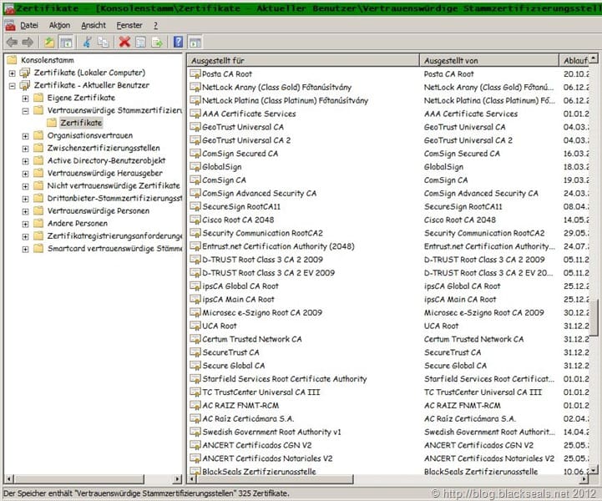Expand Nicht vertrauenswürdige Zertifikate node

[25, 186]
